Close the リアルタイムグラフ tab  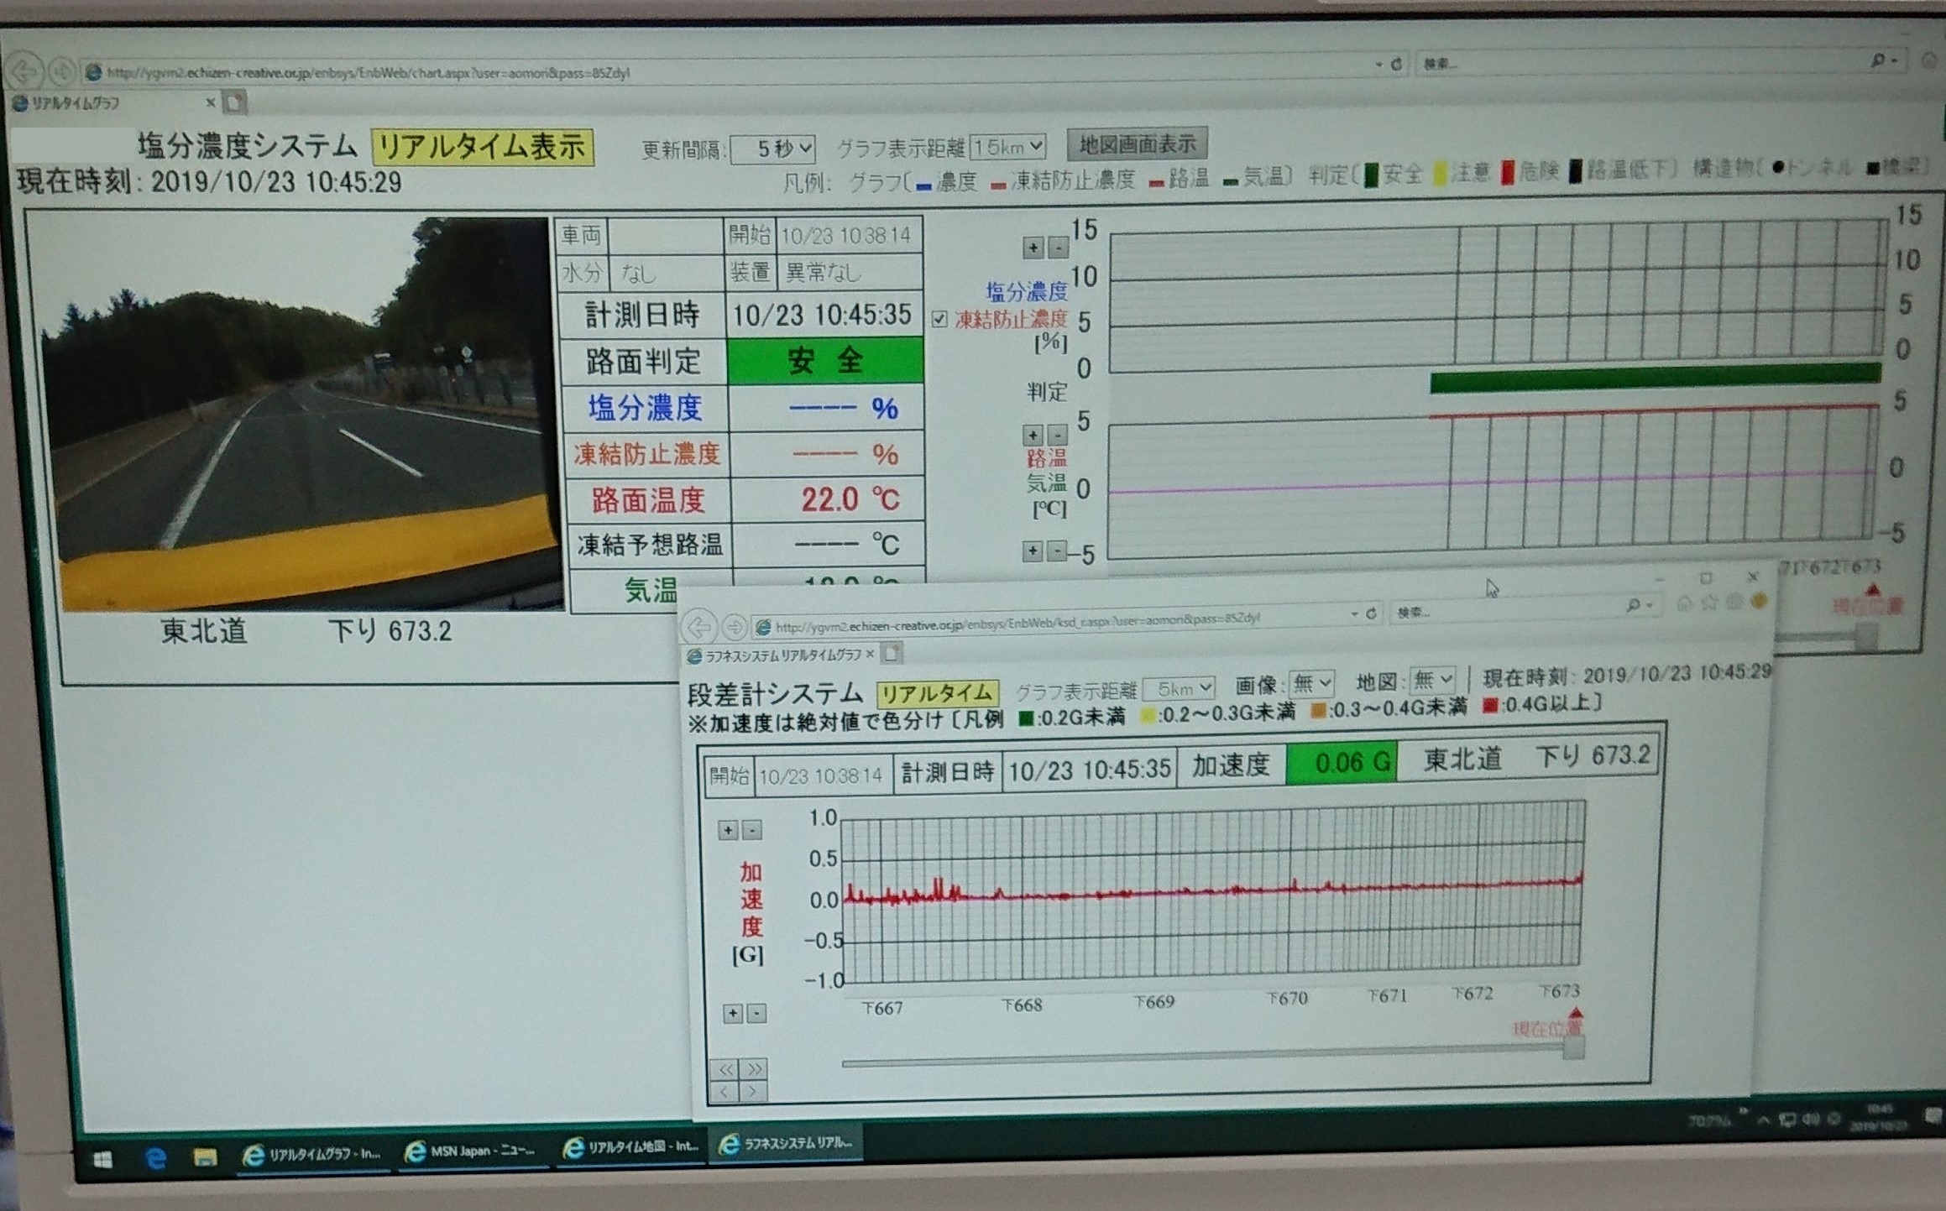tap(211, 103)
